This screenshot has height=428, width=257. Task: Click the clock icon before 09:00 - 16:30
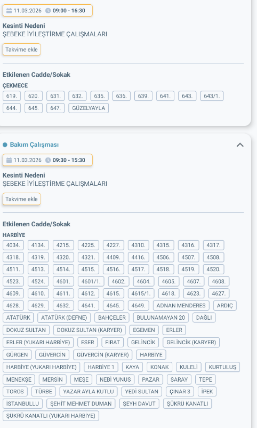pyautogui.click(x=48, y=11)
